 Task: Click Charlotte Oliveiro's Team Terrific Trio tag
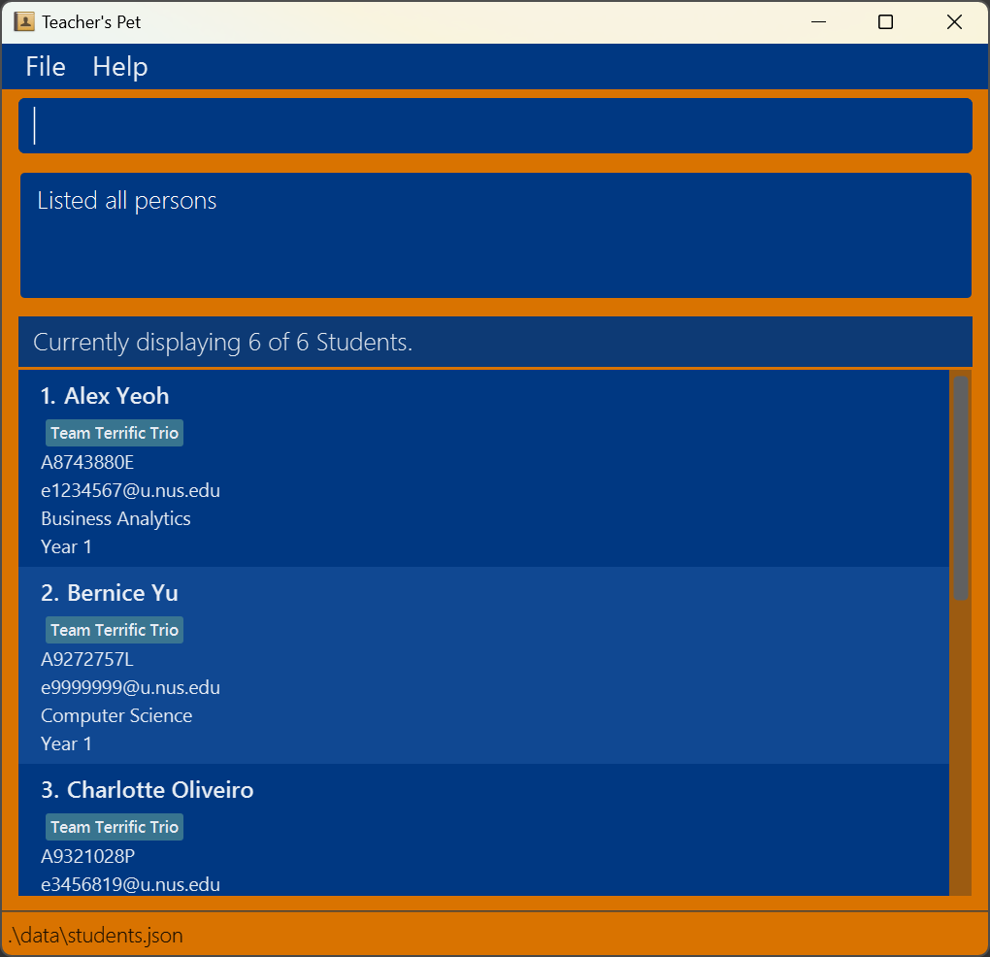tap(115, 827)
